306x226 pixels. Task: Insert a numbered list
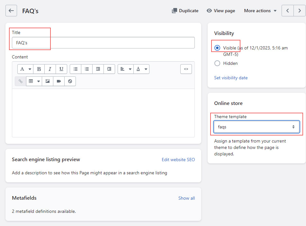tap(87, 69)
